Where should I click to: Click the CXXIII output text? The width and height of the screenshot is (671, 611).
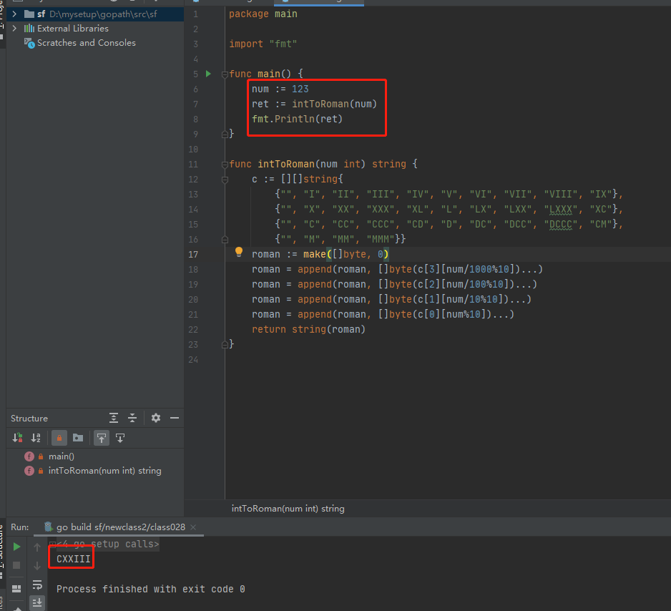[73, 559]
